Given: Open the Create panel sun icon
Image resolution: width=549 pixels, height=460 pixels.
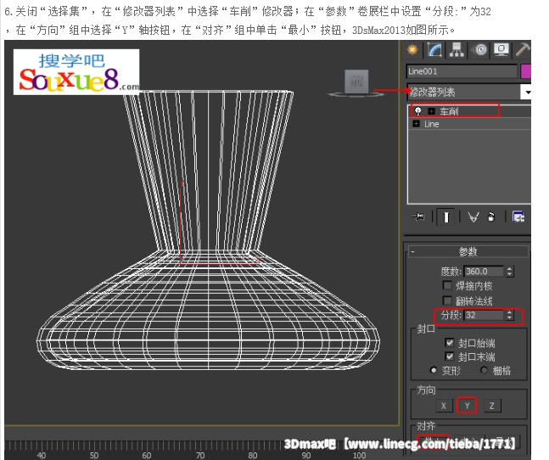Looking at the screenshot, I should [412, 50].
